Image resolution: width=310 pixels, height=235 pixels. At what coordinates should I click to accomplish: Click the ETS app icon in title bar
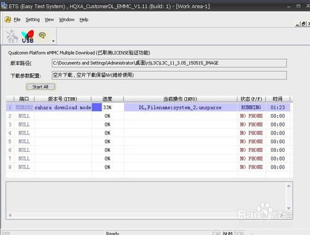click(x=4, y=6)
